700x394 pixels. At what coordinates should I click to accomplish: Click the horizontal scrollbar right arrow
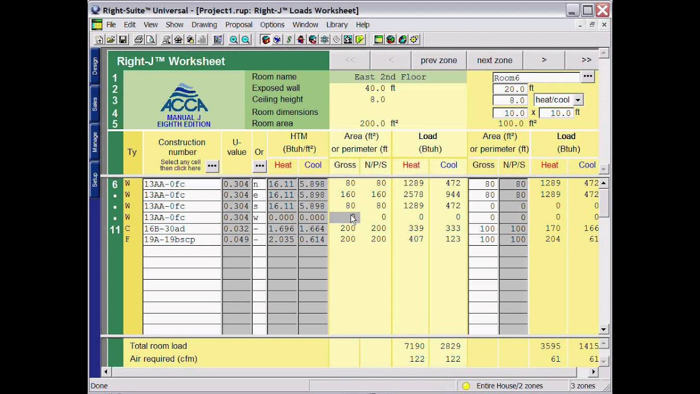pyautogui.click(x=594, y=372)
